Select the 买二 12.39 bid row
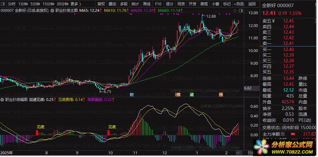 [288, 55]
